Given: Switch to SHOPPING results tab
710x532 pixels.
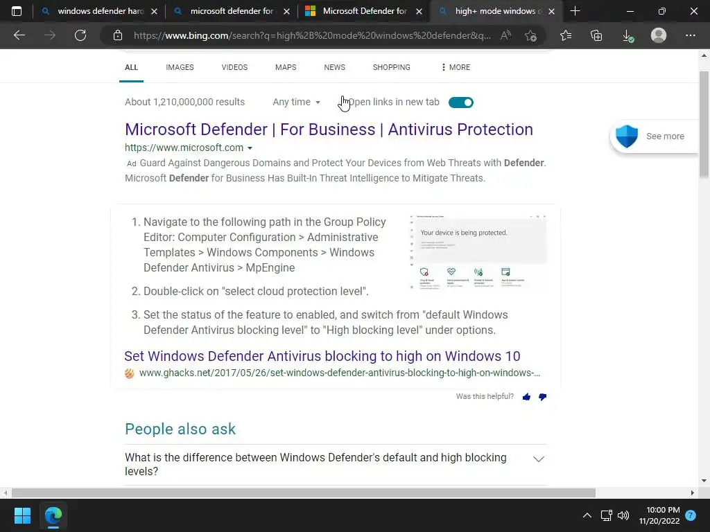Looking at the screenshot, I should pos(391,67).
